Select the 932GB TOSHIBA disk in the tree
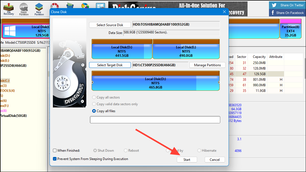The image size is (306, 172). pos(20,50)
